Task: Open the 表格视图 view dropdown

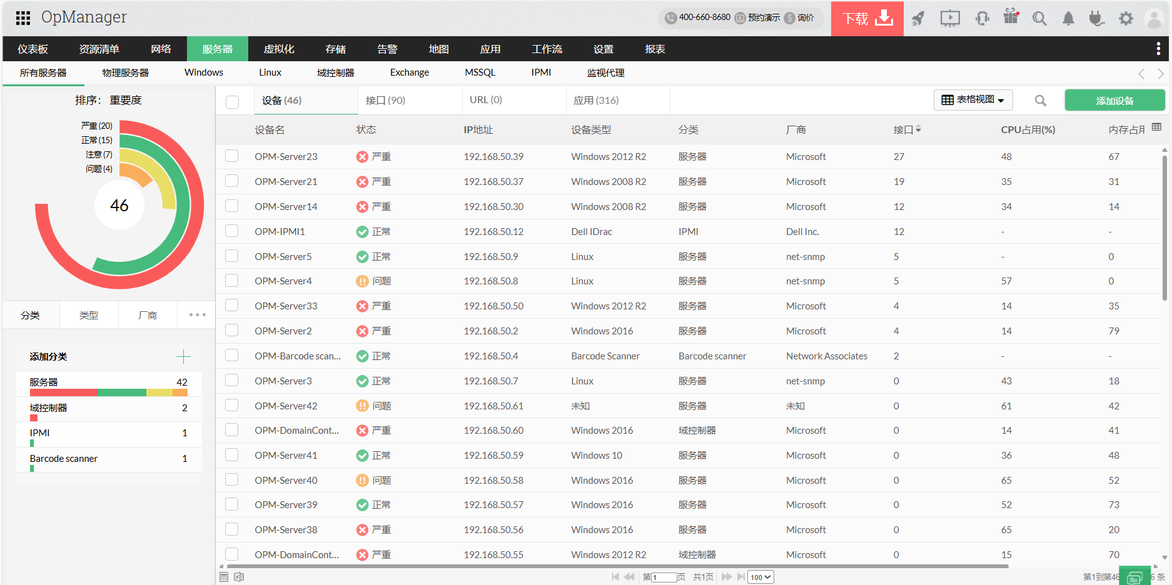Action: tap(973, 100)
